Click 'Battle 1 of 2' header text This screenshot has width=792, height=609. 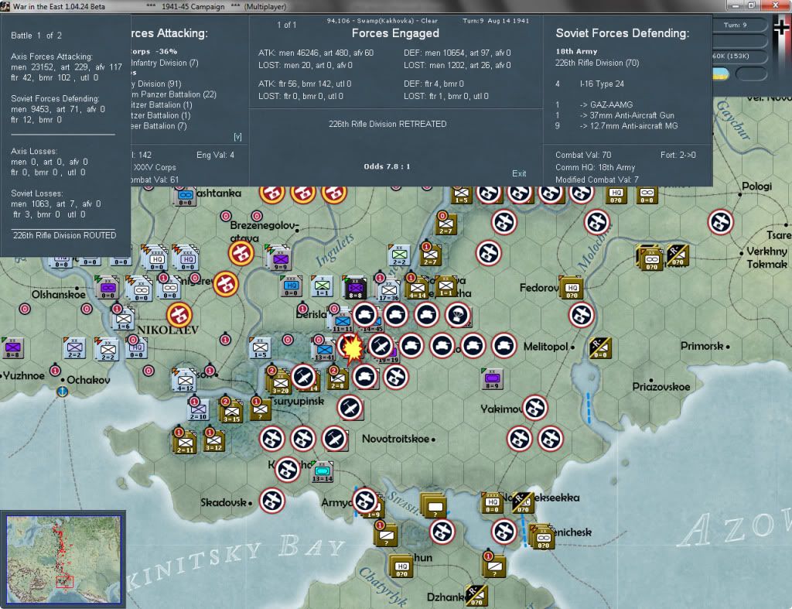36,36
